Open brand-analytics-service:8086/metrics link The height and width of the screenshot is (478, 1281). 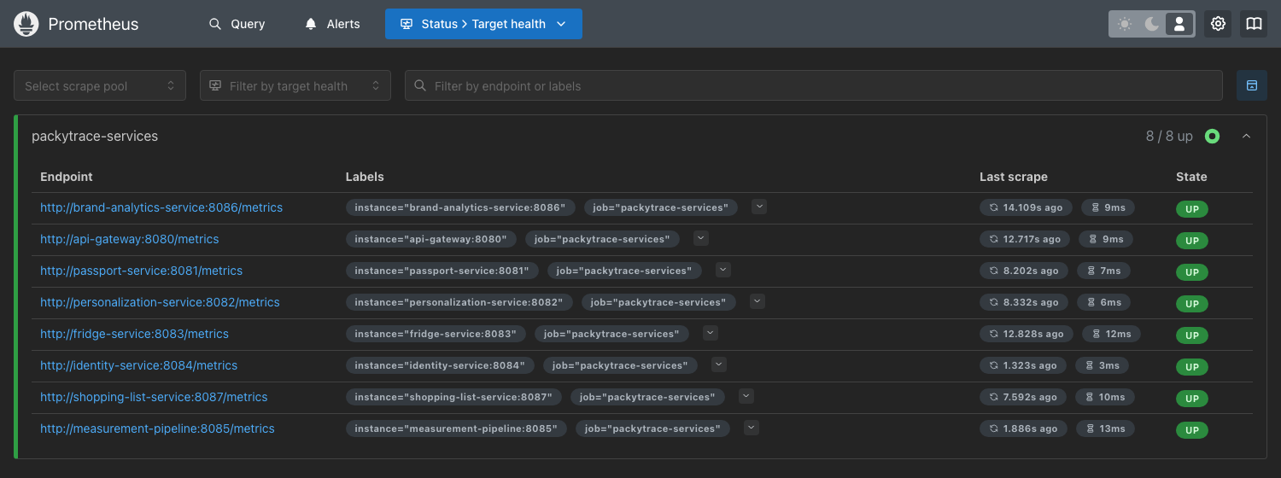161,207
